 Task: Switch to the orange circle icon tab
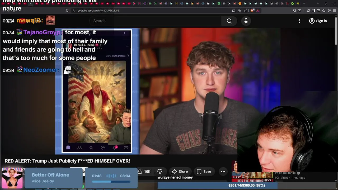point(240,4)
